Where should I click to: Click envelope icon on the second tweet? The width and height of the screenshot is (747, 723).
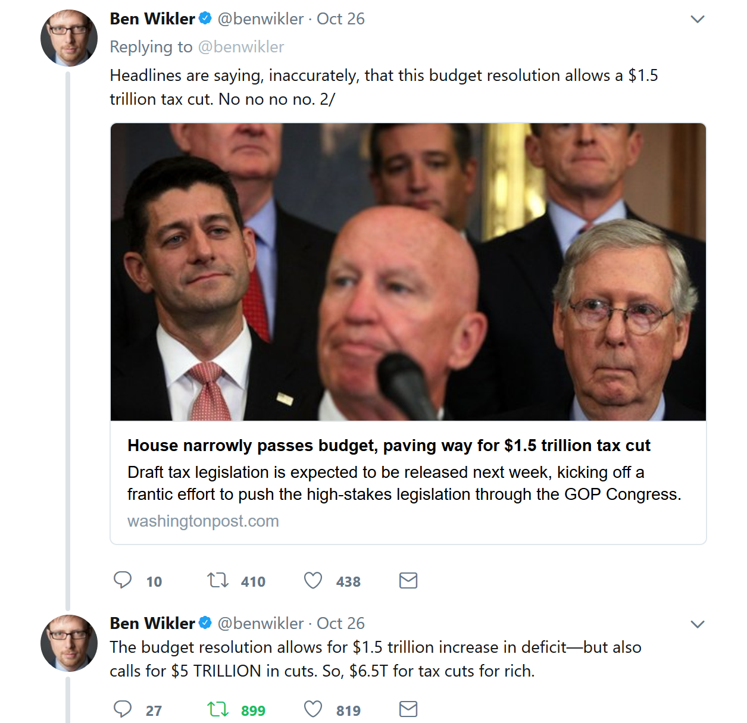(x=408, y=709)
